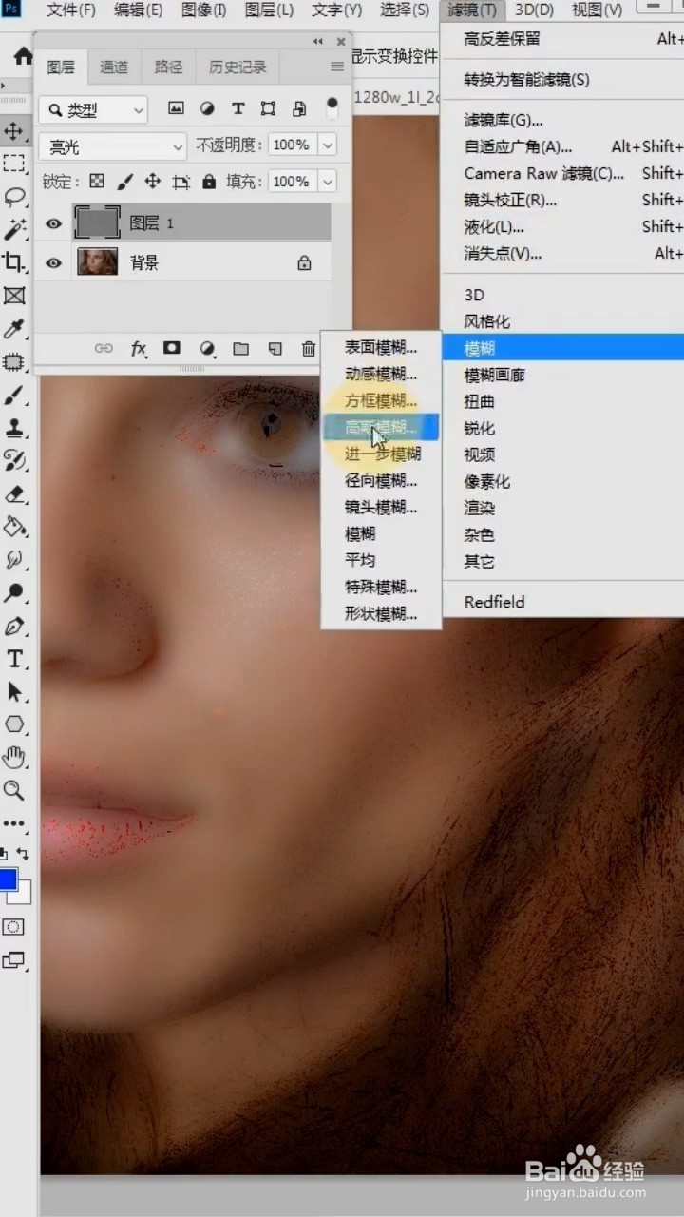Select the Paint Bucket tool
Image resolution: width=684 pixels, height=1217 pixels.
13,527
